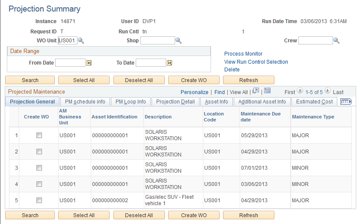Focus the Shop input field
The image size is (360, 224).
click(158, 41)
